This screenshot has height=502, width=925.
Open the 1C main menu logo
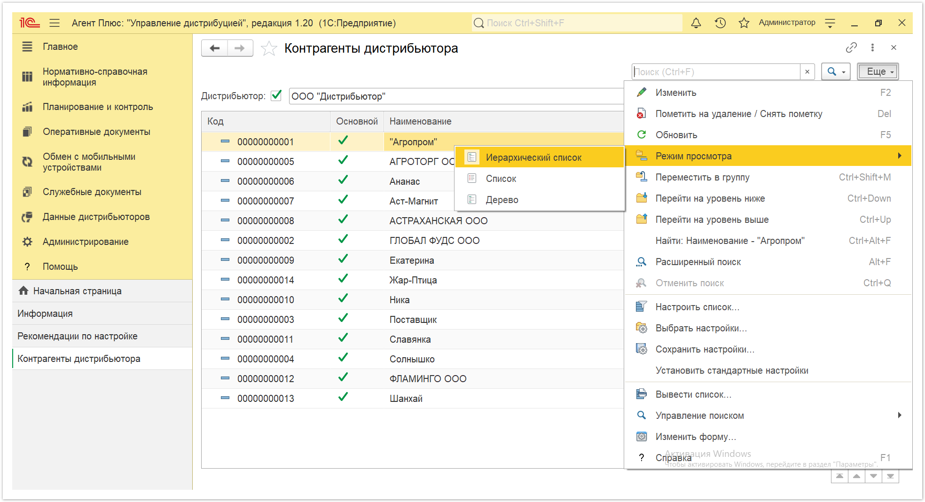[x=29, y=23]
